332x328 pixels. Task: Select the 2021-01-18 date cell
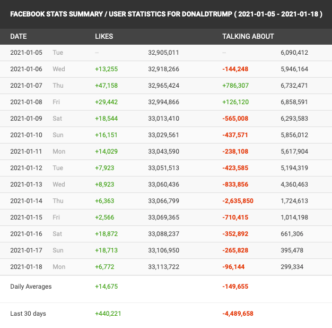pos(25,267)
